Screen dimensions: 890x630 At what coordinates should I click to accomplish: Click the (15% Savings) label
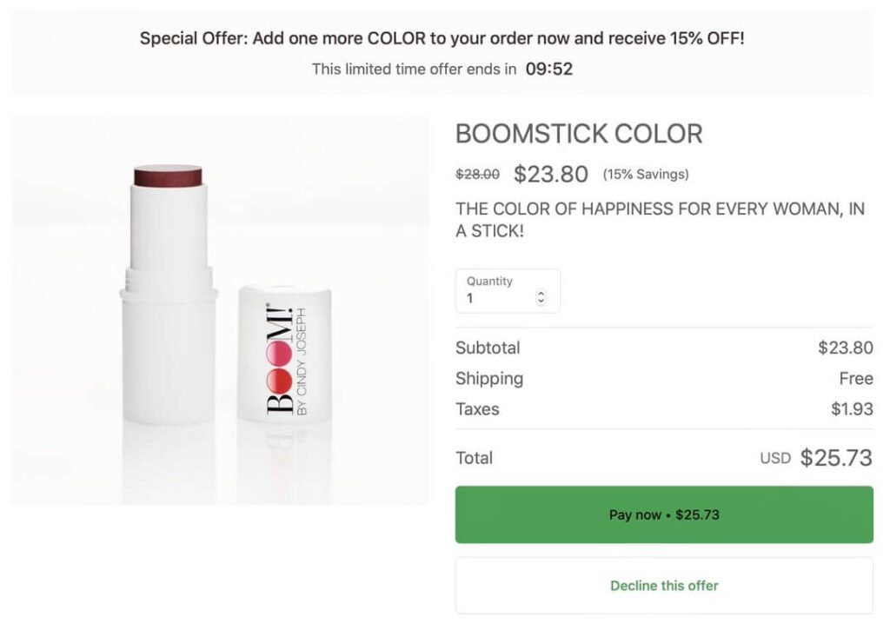646,175
